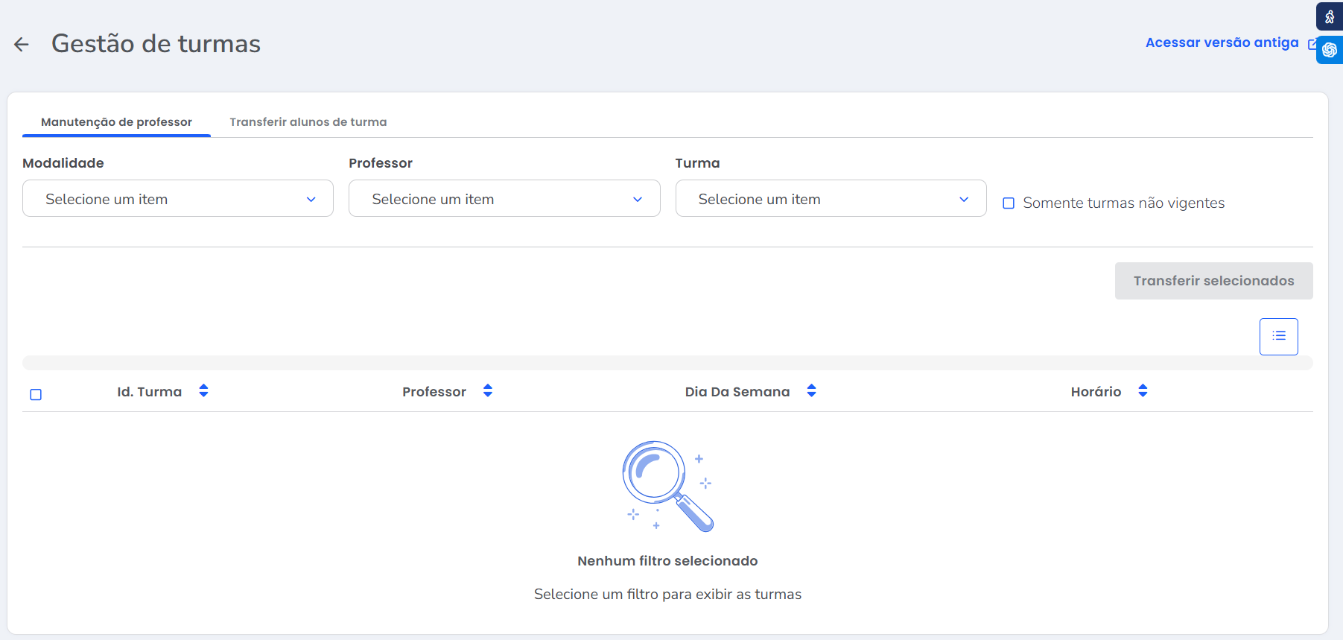Sort by Professor column arrows

coord(488,391)
